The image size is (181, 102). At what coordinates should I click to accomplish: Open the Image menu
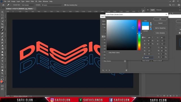[x=13, y=1]
